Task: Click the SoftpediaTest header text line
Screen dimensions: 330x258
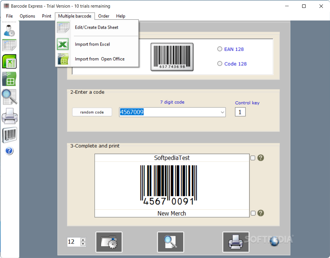Action: [x=172, y=158]
